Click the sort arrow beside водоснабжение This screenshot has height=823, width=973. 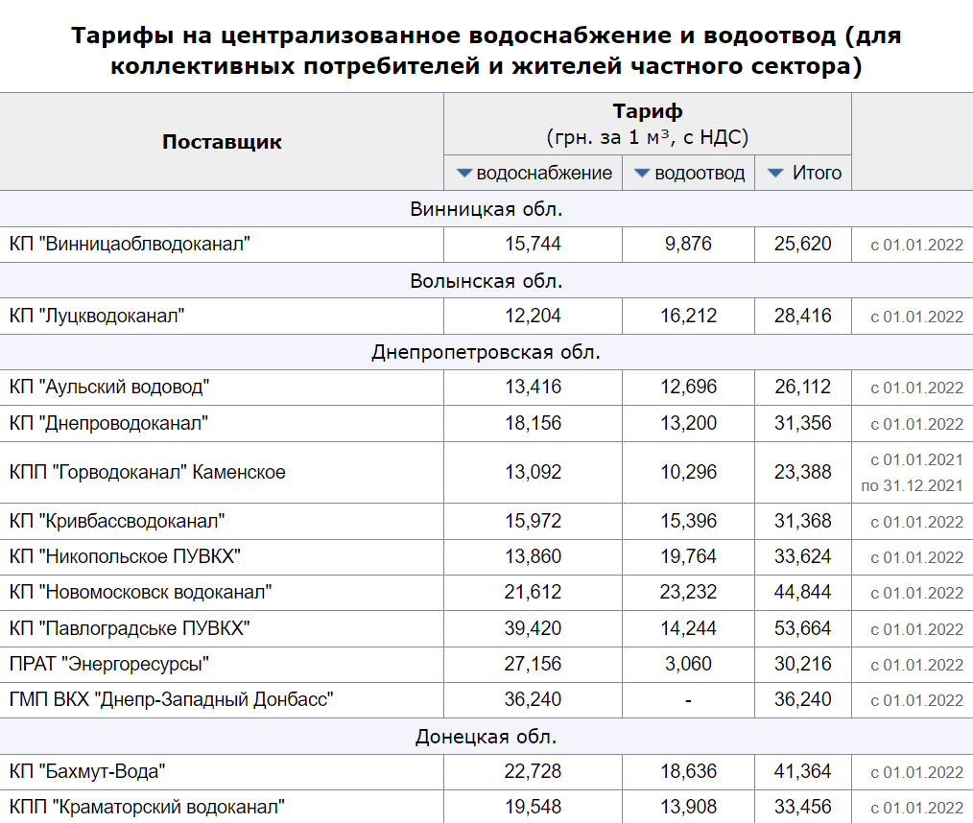pos(464,174)
